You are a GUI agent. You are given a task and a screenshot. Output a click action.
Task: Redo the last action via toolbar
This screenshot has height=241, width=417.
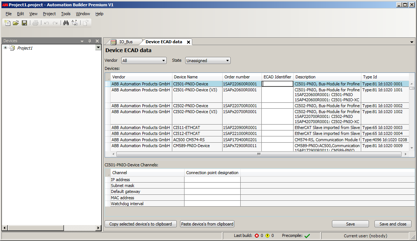tap(55, 23)
